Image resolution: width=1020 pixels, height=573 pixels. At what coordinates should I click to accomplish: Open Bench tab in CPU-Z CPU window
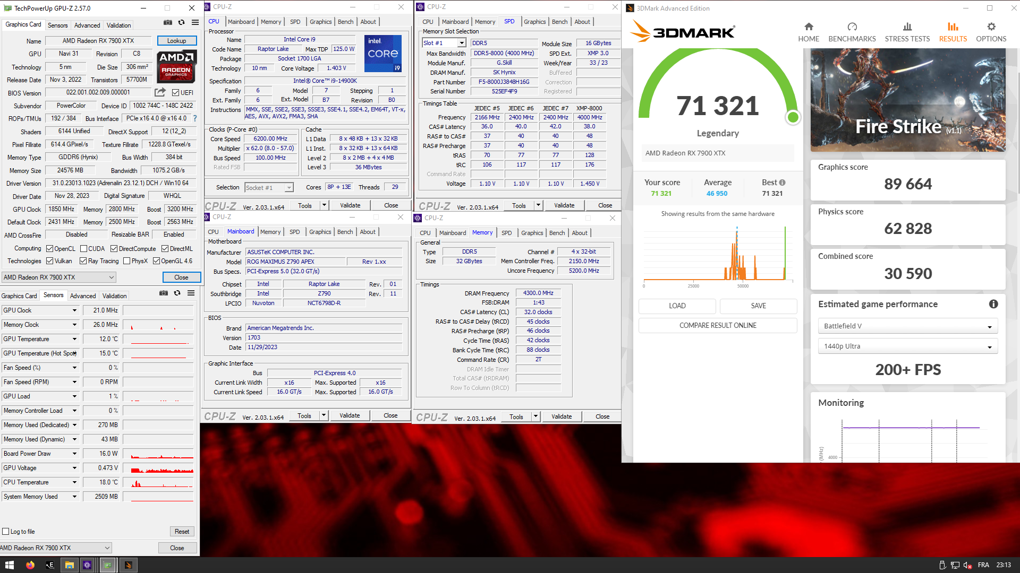(345, 22)
